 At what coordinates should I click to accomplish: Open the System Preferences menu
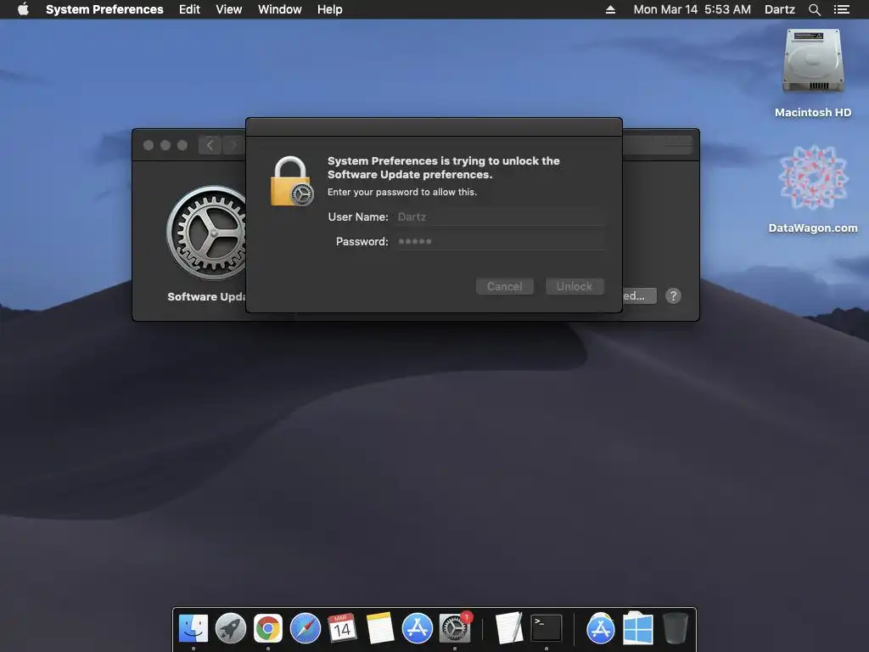click(x=104, y=9)
